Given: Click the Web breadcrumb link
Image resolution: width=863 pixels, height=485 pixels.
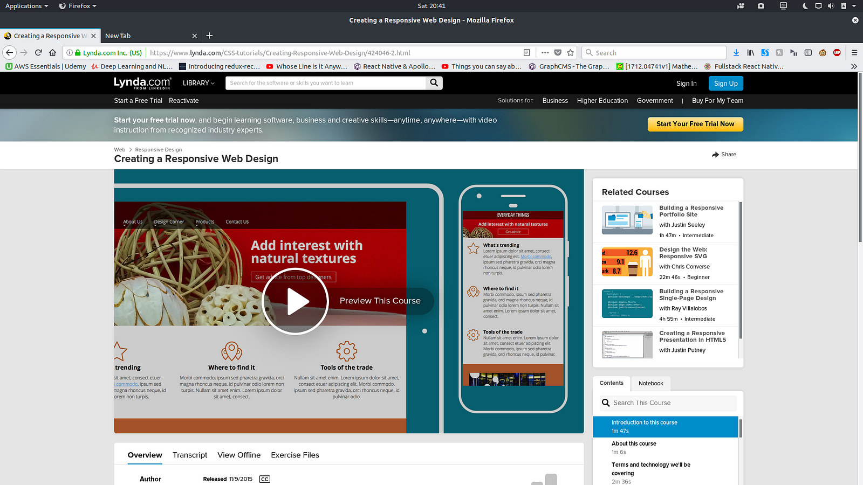Looking at the screenshot, I should point(120,150).
